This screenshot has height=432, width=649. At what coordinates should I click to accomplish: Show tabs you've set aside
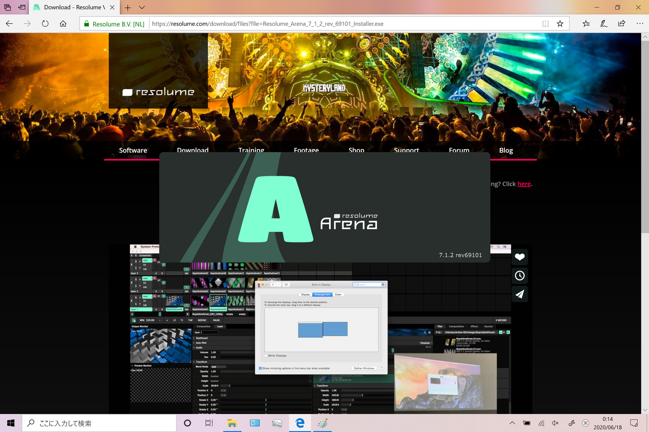pos(7,8)
